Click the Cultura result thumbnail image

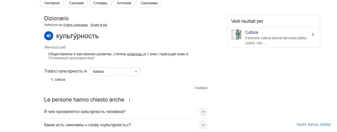236,34
